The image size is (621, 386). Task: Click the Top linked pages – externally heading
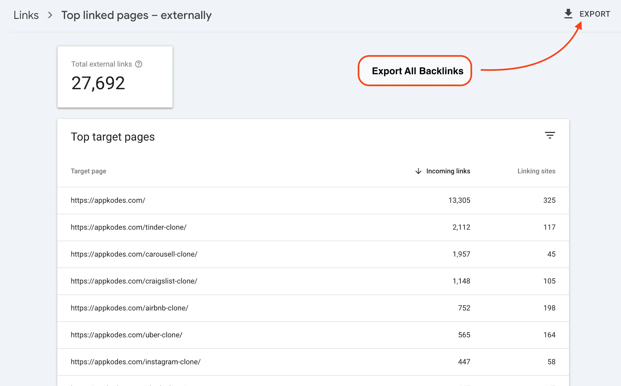136,15
